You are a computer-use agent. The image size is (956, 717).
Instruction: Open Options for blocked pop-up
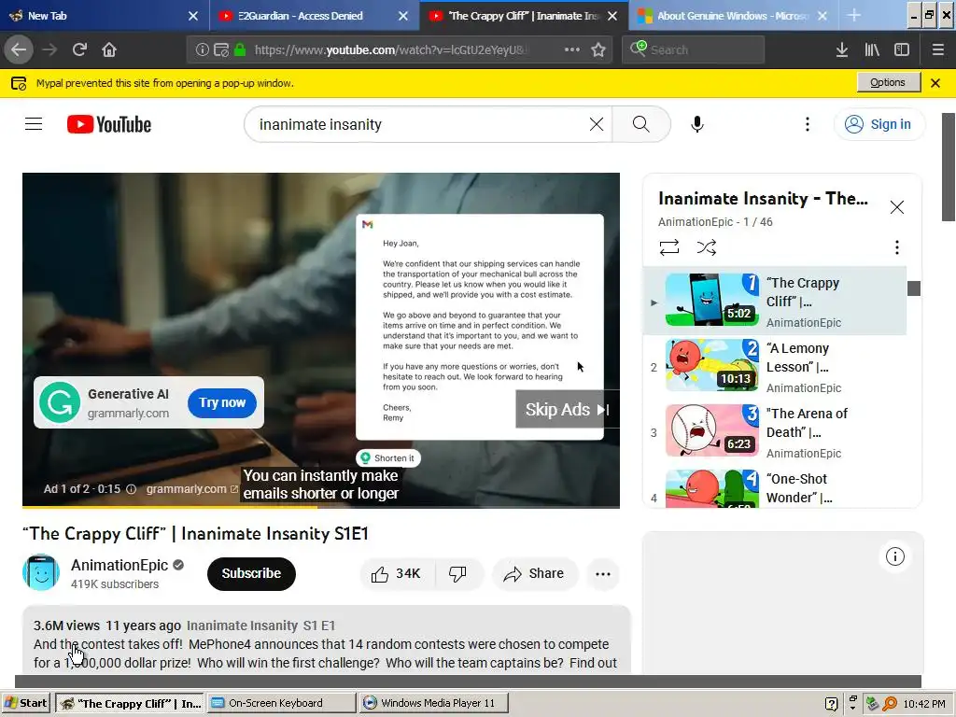pos(888,82)
